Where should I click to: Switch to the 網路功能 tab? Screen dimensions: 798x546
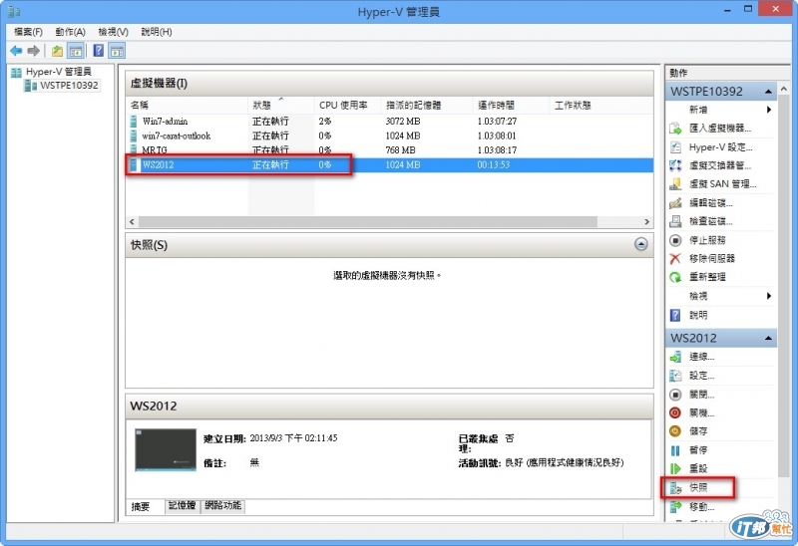click(x=222, y=505)
